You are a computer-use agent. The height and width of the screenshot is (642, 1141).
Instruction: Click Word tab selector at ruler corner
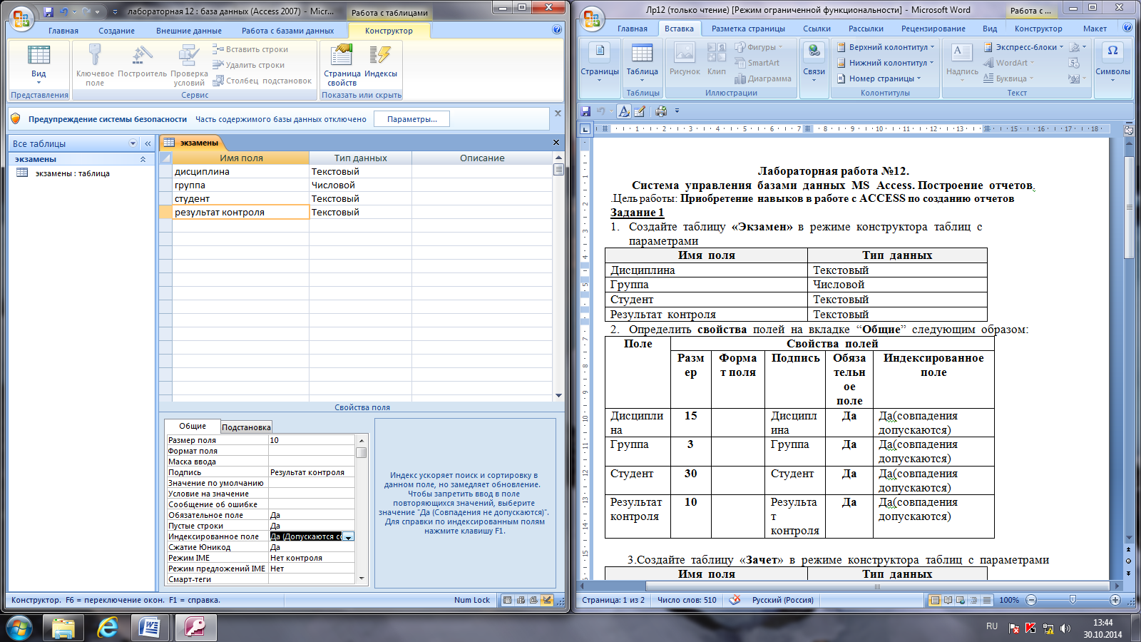585,129
